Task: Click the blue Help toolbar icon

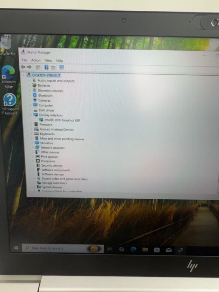Action: (46, 67)
